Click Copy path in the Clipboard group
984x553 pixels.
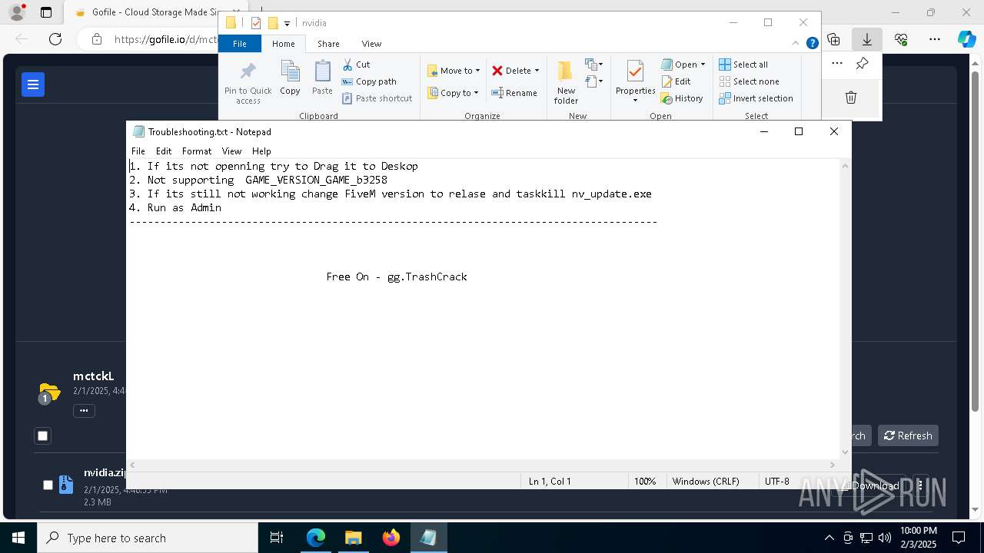click(369, 81)
